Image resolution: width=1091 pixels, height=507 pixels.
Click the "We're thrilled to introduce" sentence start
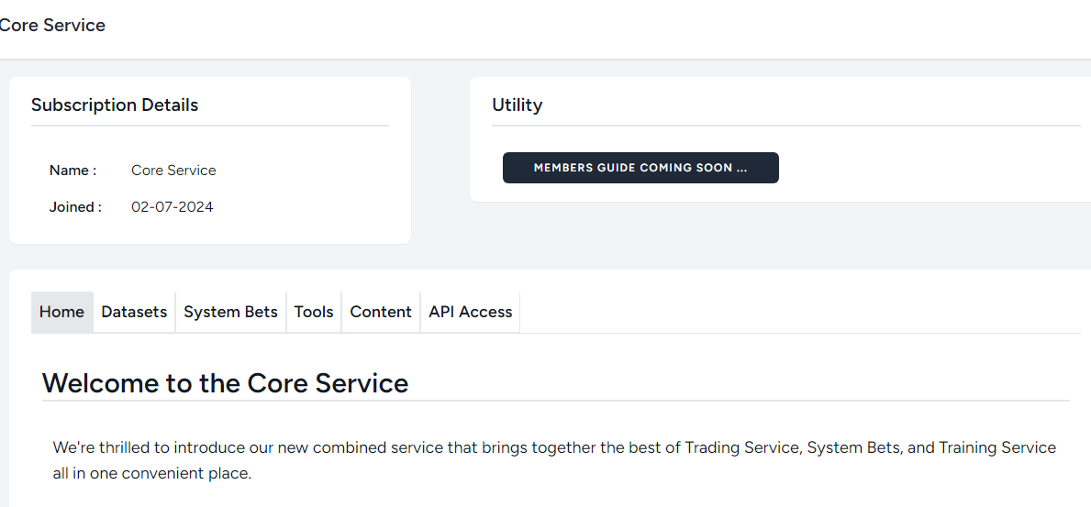tap(147, 448)
